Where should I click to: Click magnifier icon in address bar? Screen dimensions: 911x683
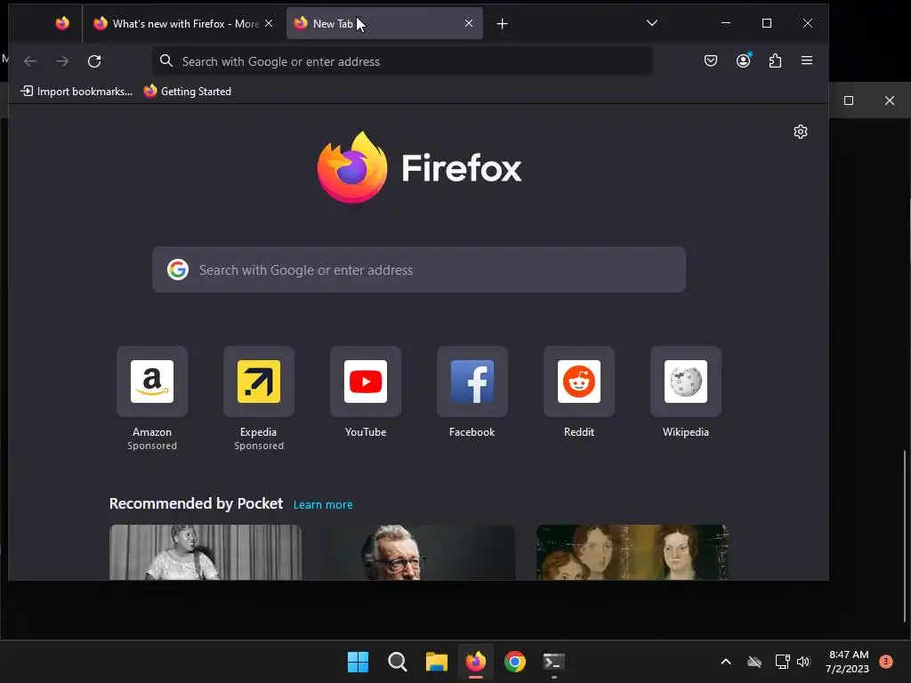pyautogui.click(x=166, y=61)
